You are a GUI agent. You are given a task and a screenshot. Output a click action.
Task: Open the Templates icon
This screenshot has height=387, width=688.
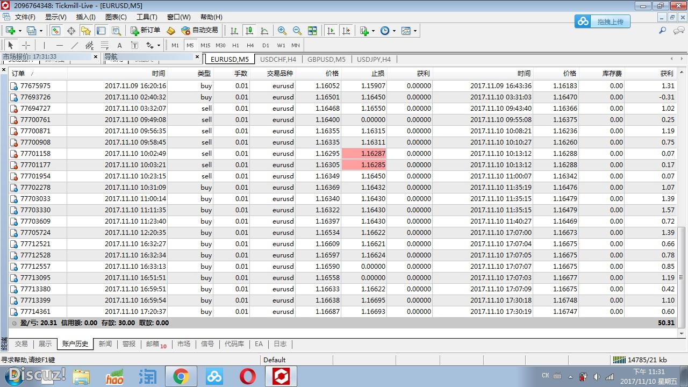tap(406, 31)
